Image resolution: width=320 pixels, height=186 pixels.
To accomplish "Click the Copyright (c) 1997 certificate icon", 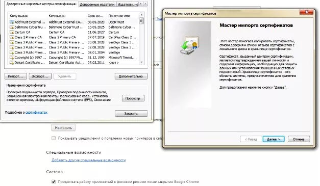I will (12, 58).
